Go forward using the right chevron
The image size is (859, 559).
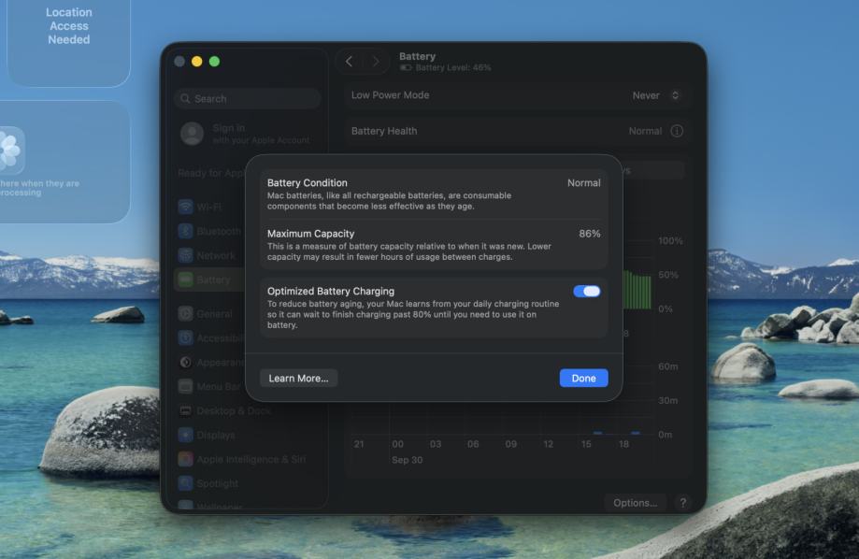point(375,62)
